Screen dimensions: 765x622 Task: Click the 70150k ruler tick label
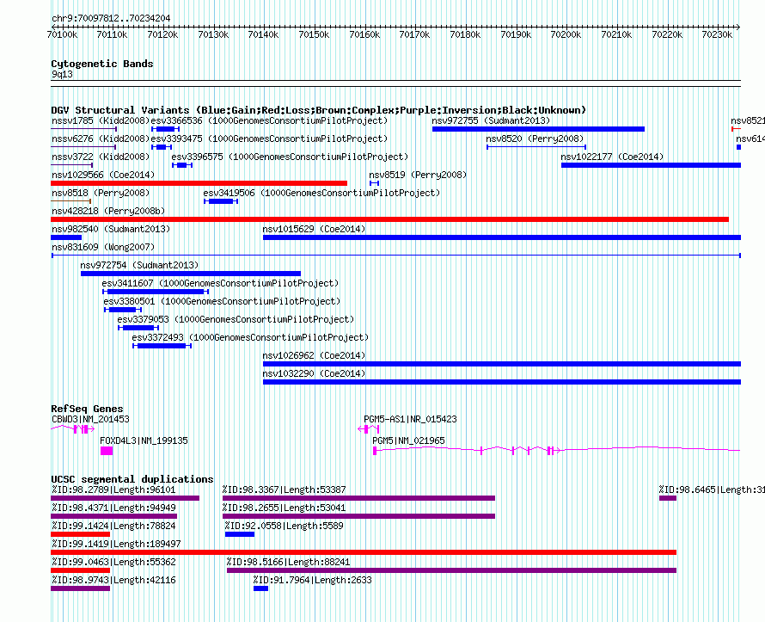click(314, 34)
